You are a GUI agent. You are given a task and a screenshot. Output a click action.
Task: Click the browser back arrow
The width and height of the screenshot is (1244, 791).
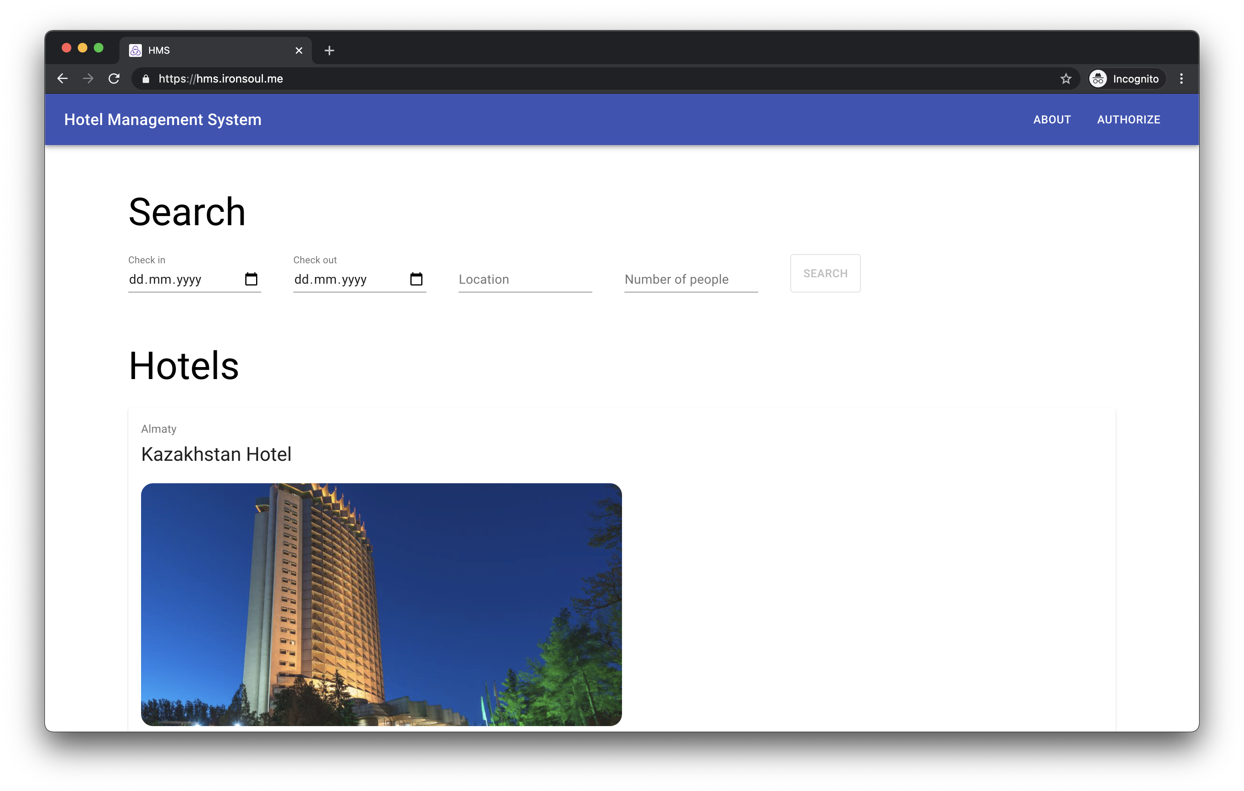[63, 79]
